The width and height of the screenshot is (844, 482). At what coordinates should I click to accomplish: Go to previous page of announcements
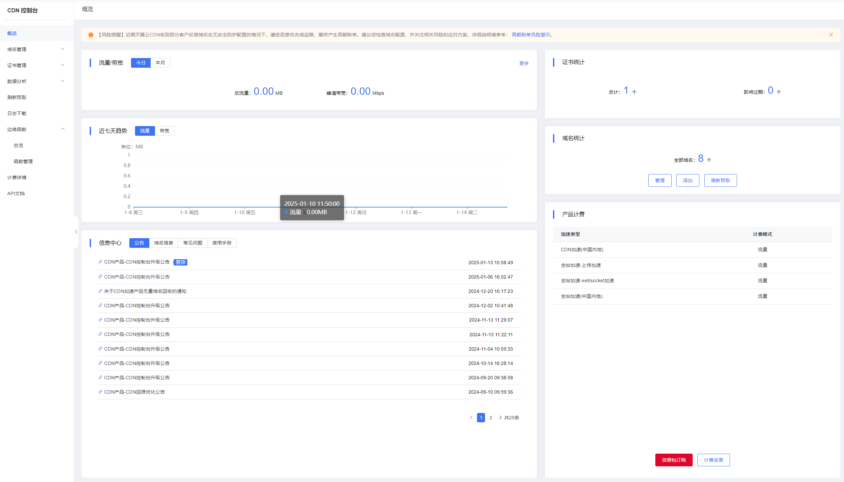coord(471,418)
